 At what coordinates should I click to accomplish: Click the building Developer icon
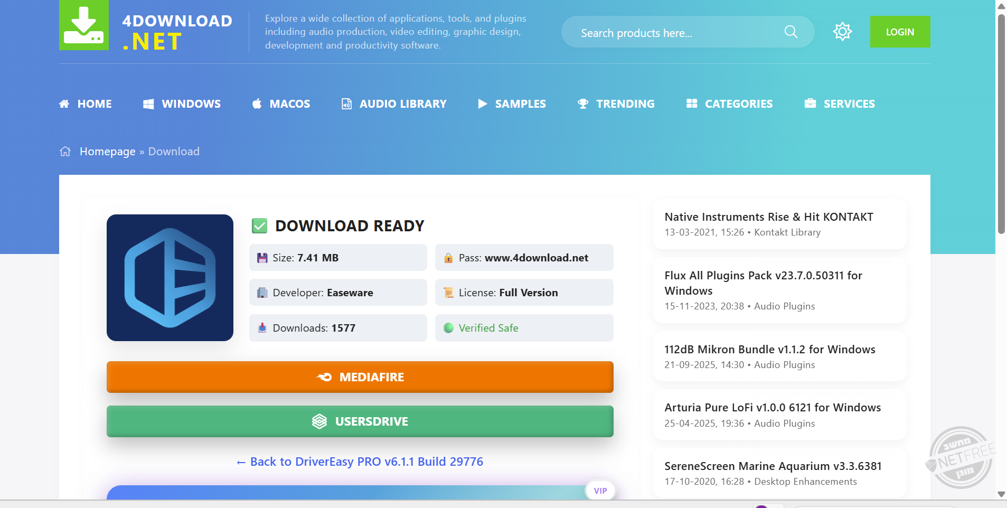point(262,293)
